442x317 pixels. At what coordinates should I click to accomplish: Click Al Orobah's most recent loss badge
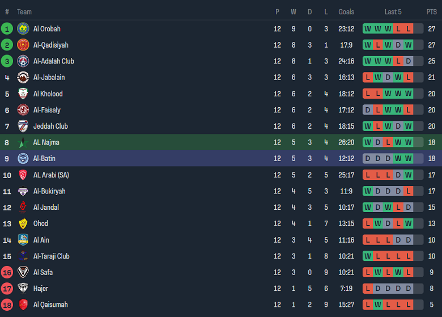pyautogui.click(x=408, y=29)
